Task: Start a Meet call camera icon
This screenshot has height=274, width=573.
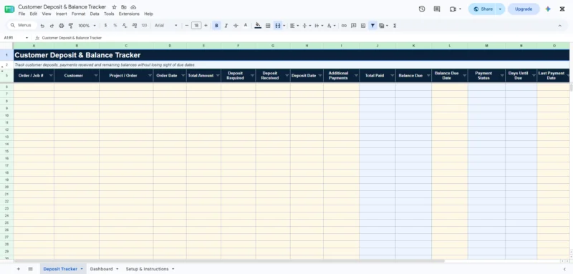Action: point(453,9)
